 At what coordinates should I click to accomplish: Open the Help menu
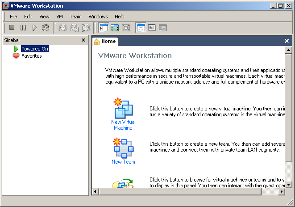tap(120, 17)
